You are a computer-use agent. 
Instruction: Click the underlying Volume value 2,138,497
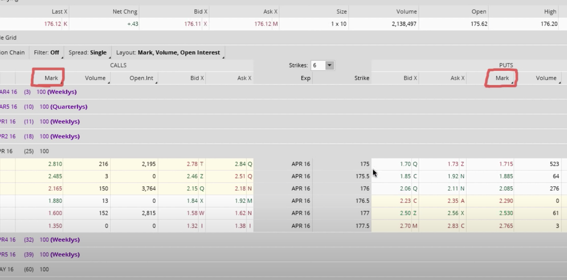pos(404,24)
